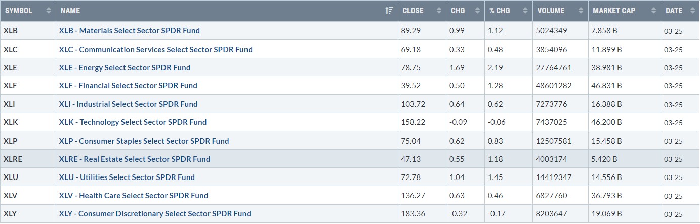The height and width of the screenshot is (224, 700).
Task: Open XLK Technology Select Sector SPDR Fund link
Action: coord(133,122)
